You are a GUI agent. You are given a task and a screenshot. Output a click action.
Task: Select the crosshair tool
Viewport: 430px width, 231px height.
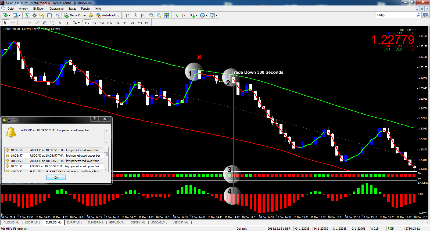coord(13,23)
